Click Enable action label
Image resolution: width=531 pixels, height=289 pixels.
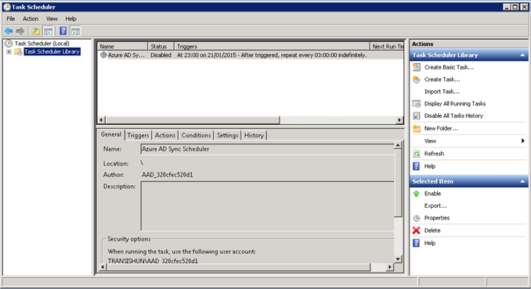432,194
